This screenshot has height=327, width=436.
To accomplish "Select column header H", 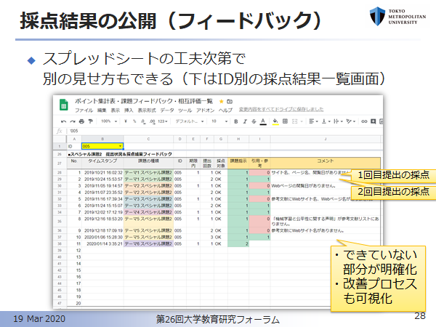I will coord(238,139).
